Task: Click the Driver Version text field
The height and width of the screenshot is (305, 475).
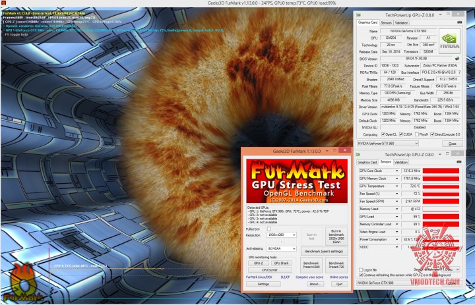Action: click(420, 107)
